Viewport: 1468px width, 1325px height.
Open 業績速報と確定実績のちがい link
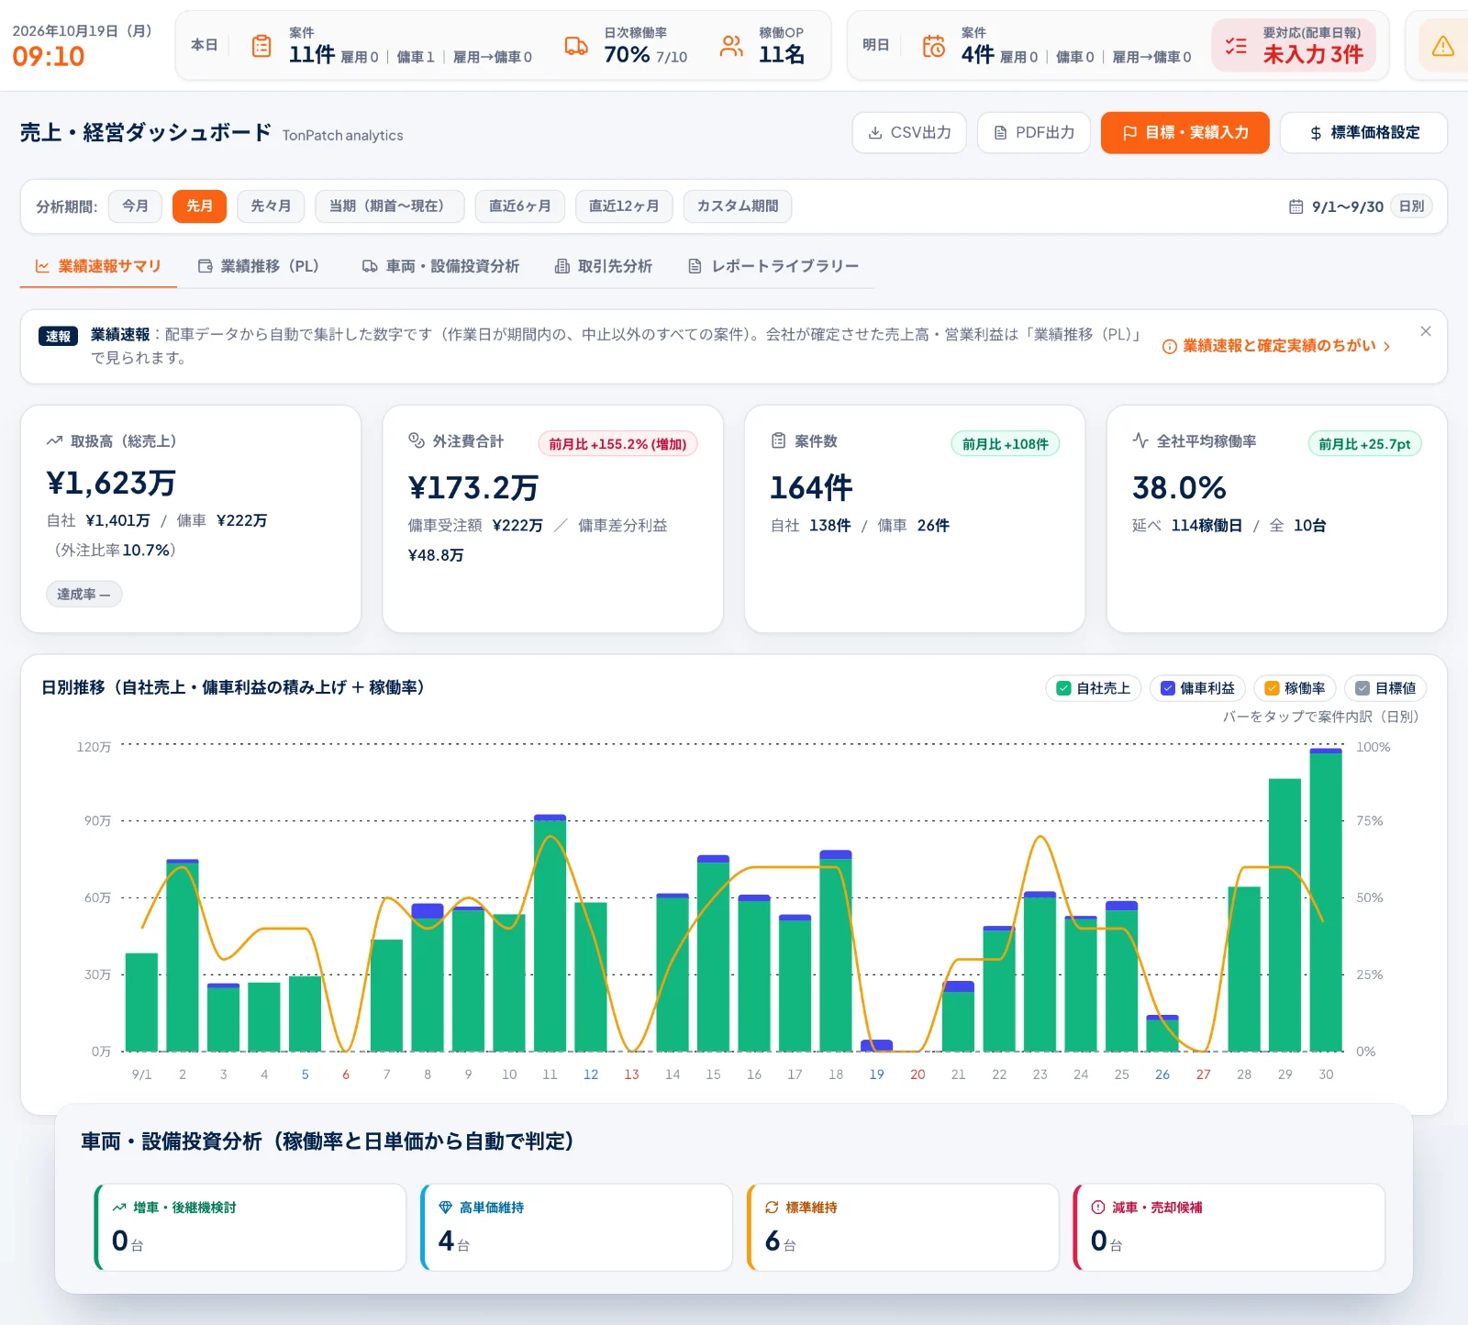pos(1277,346)
